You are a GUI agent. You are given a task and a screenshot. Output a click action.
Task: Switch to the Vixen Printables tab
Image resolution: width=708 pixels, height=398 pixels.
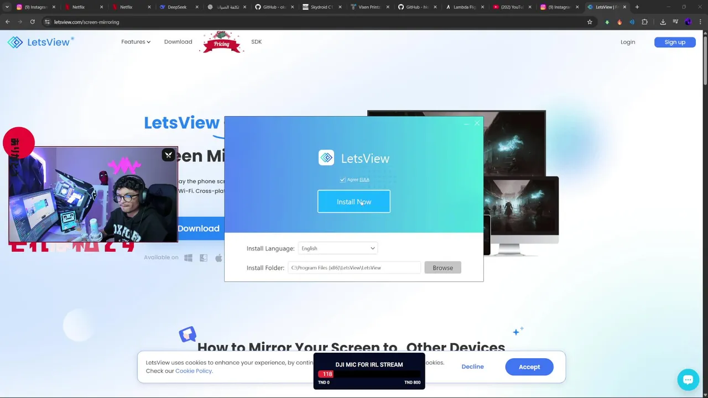click(x=369, y=7)
